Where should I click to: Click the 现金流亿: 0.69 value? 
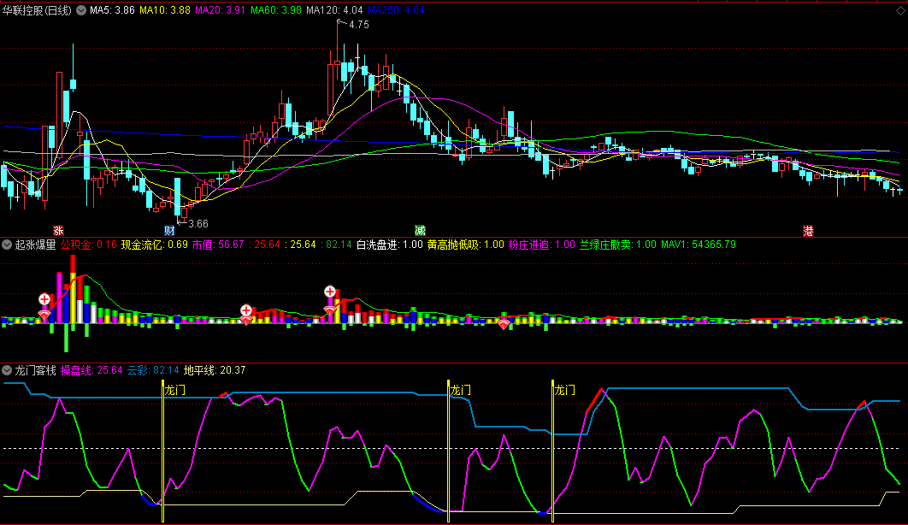[155, 245]
